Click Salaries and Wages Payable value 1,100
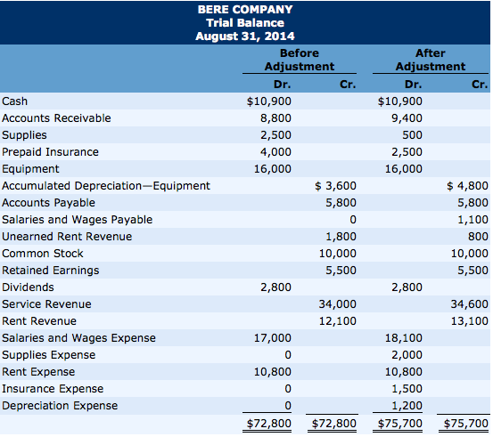The image size is (493, 437). 472,220
